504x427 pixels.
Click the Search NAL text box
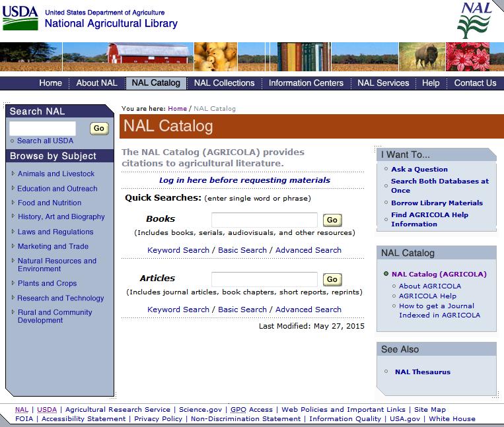click(x=43, y=129)
